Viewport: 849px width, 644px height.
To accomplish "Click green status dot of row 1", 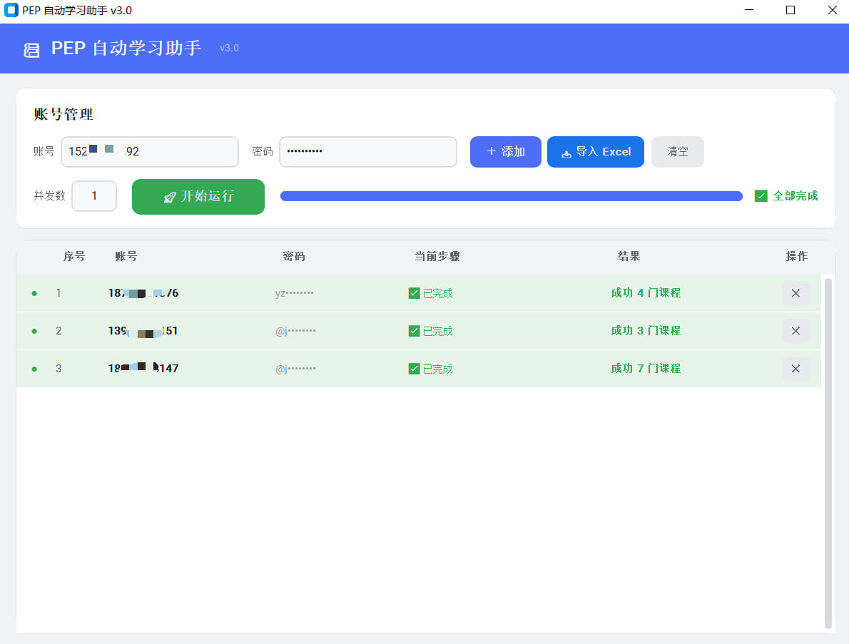I will (x=34, y=293).
